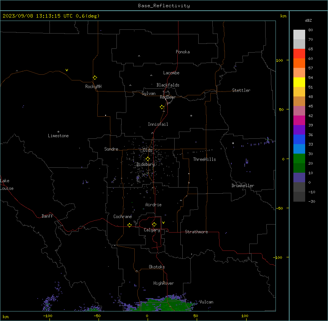This screenshot has width=328, height=321.
Task: Click the yellow diamond marker between Olds and Didsbury
Action: point(148,159)
